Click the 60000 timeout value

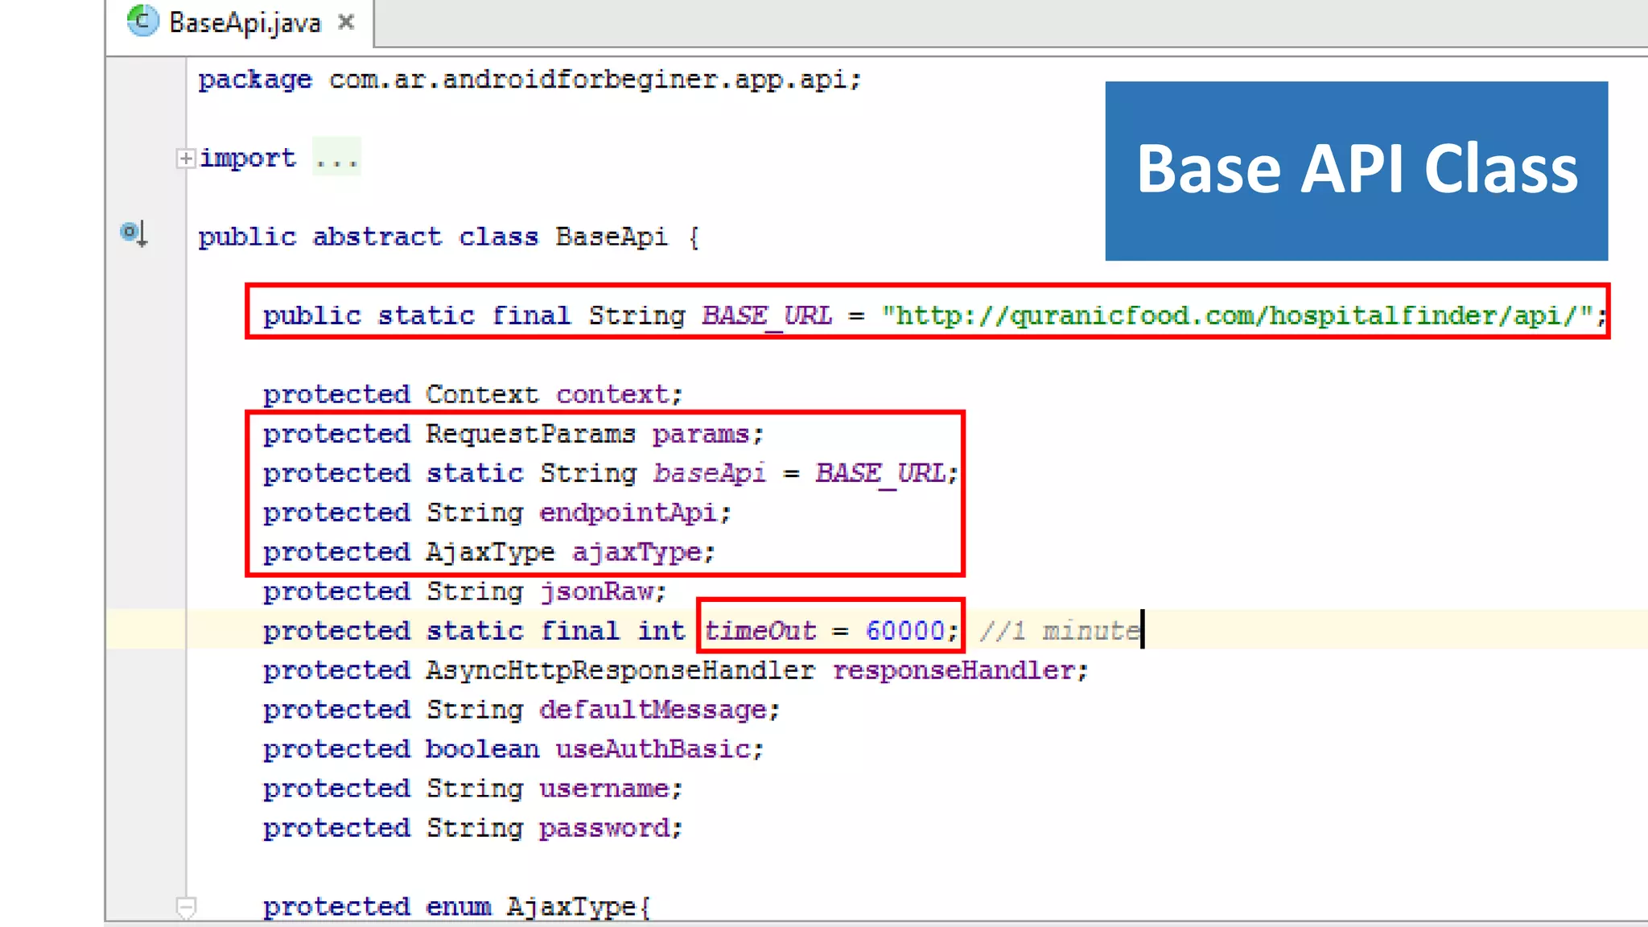905,630
